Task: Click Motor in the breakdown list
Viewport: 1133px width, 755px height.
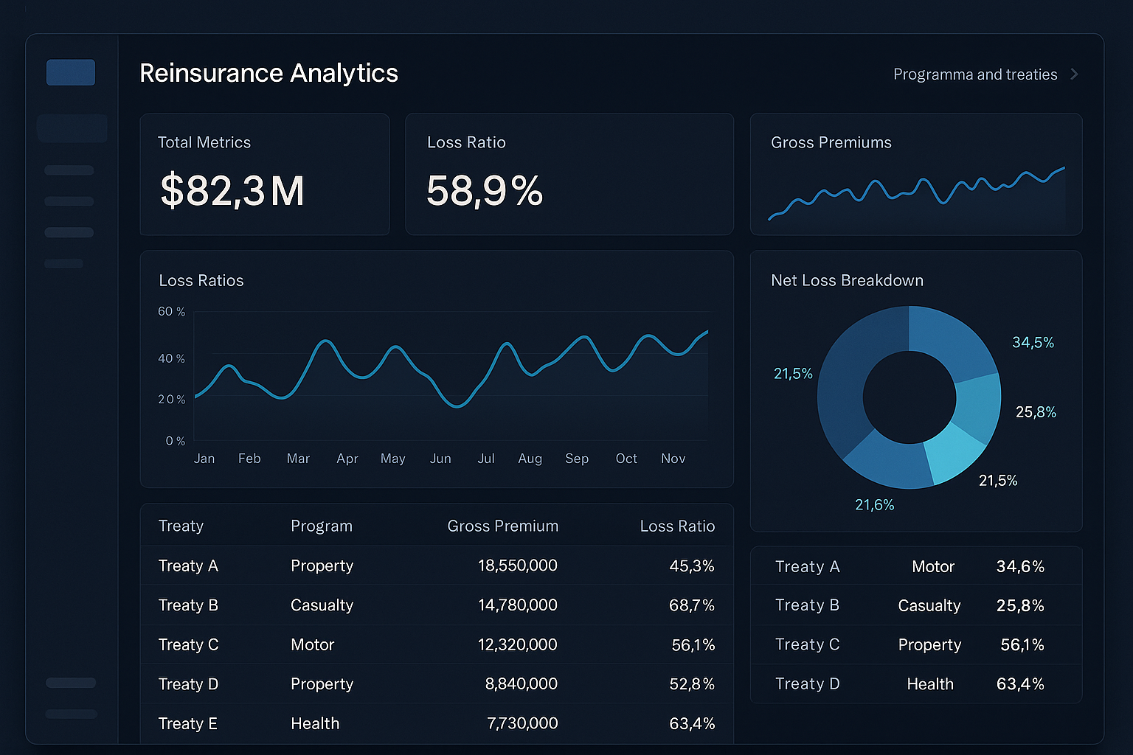Action: (x=933, y=566)
